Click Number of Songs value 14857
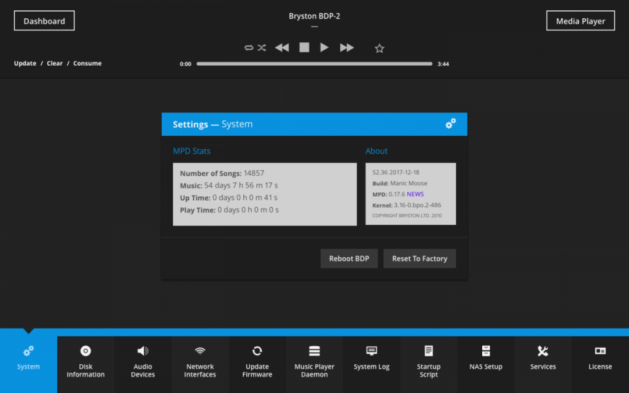The width and height of the screenshot is (629, 393). click(254, 173)
